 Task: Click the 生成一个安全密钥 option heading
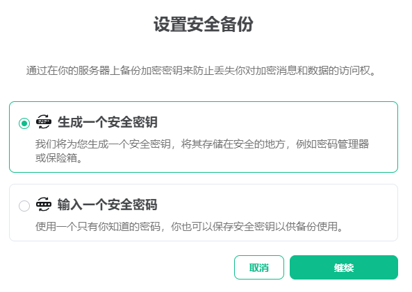tap(108, 122)
